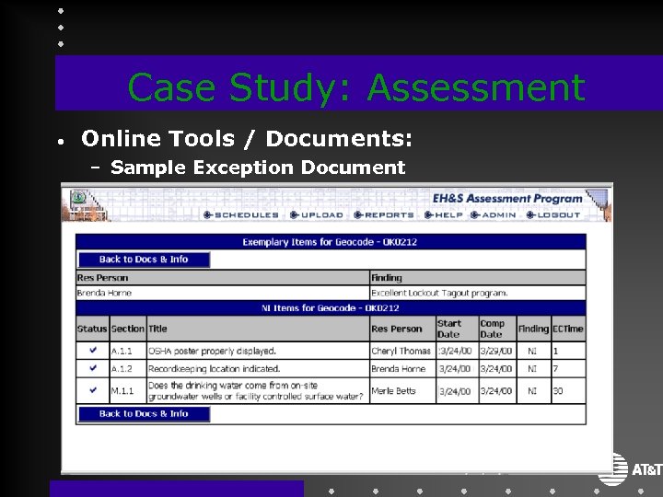
Task: Click 'Recordkeeping location indicated.' title
Action: [x=214, y=369]
